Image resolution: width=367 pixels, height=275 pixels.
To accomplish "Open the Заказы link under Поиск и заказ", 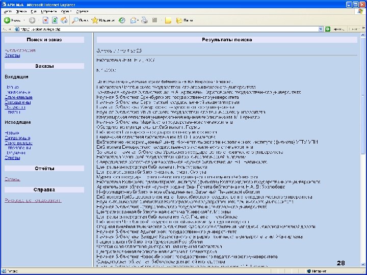I will [12, 56].
